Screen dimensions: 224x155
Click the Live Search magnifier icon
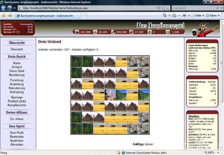217,8
